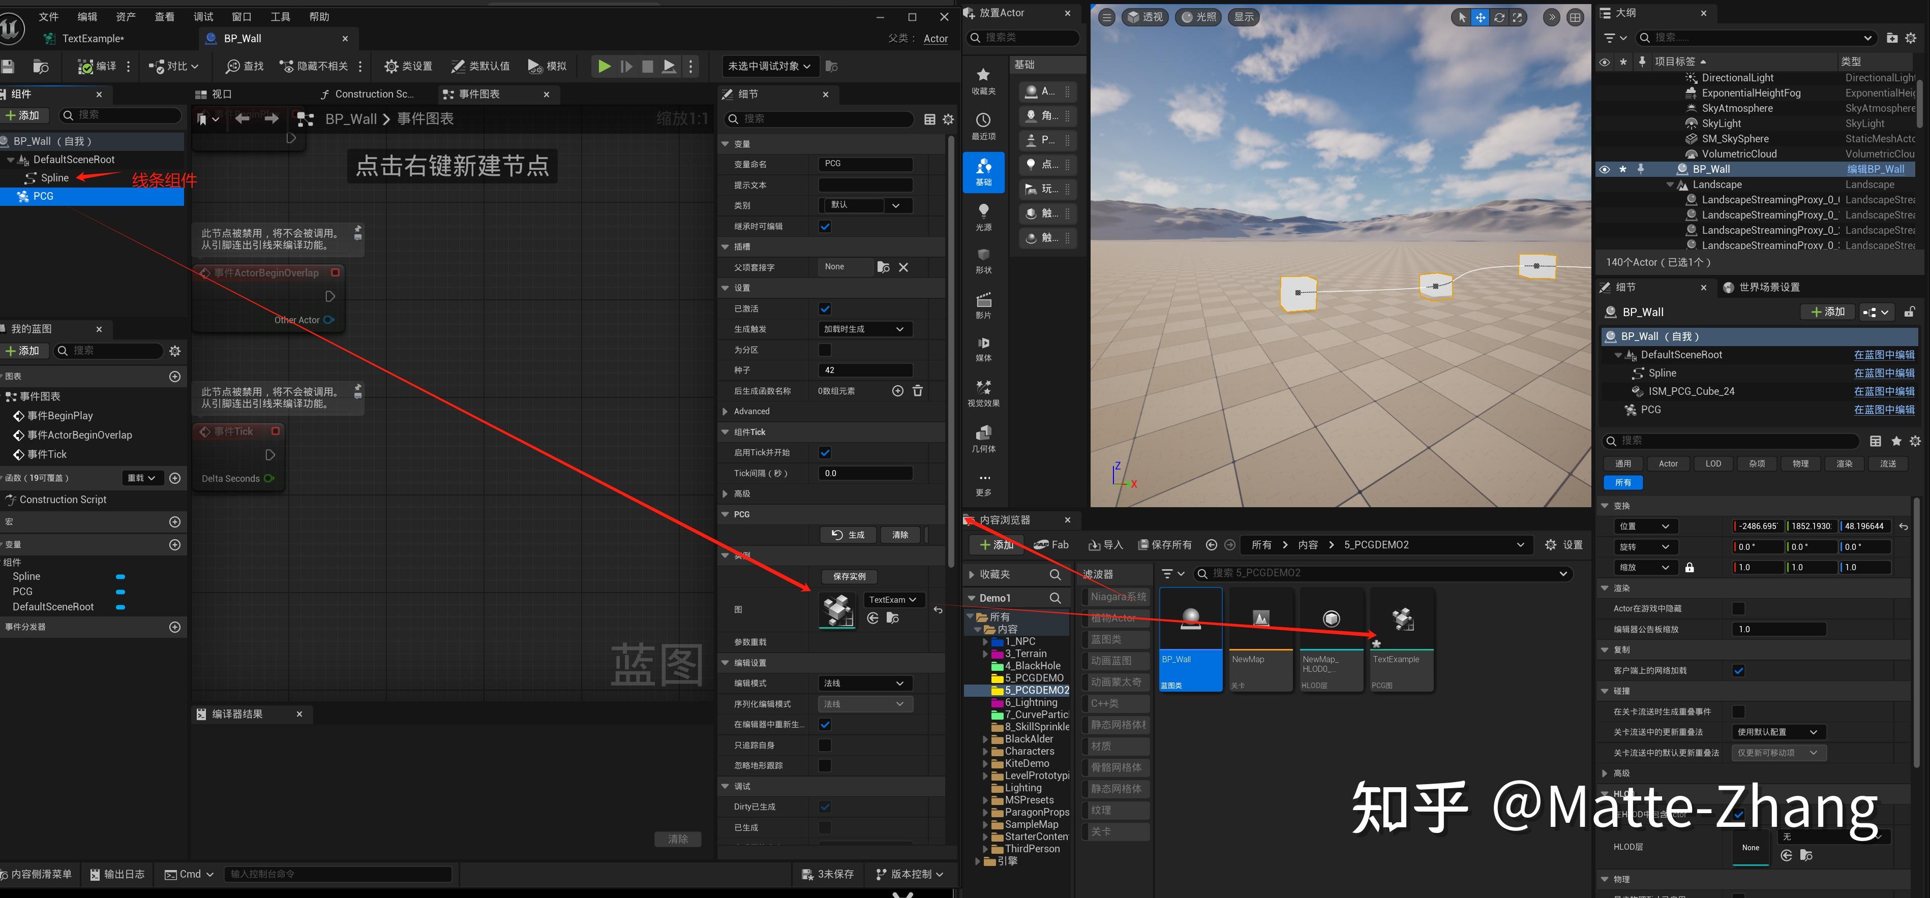The height and width of the screenshot is (898, 1930).
Task: Toggle the 启用Tick并开始 checkbox
Action: 824,452
